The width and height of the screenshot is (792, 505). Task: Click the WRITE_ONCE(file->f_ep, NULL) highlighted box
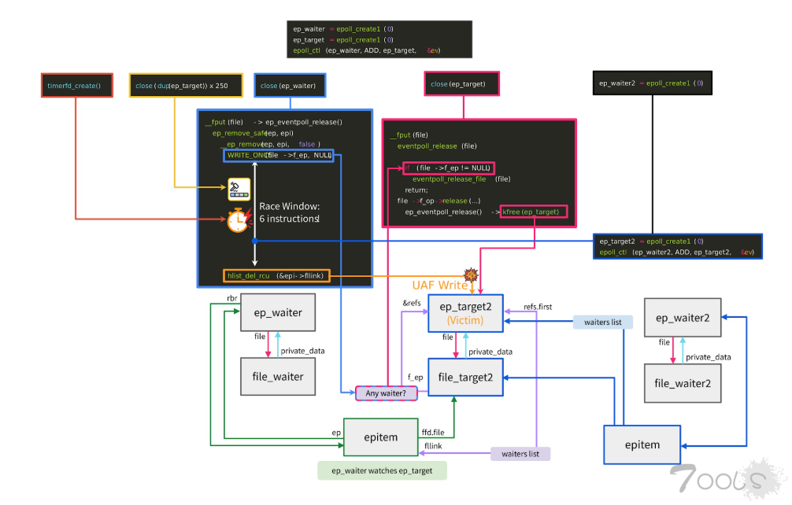[x=279, y=156]
